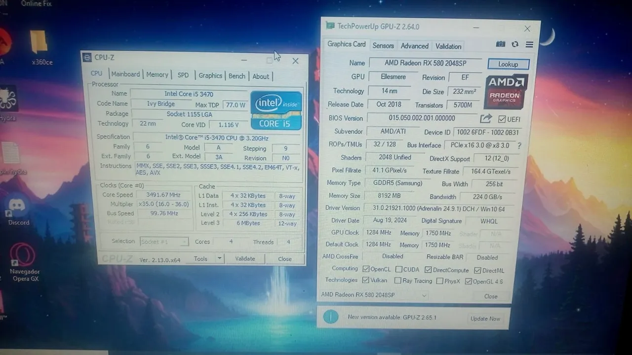Toggle the CUDA checkbox

point(398,270)
